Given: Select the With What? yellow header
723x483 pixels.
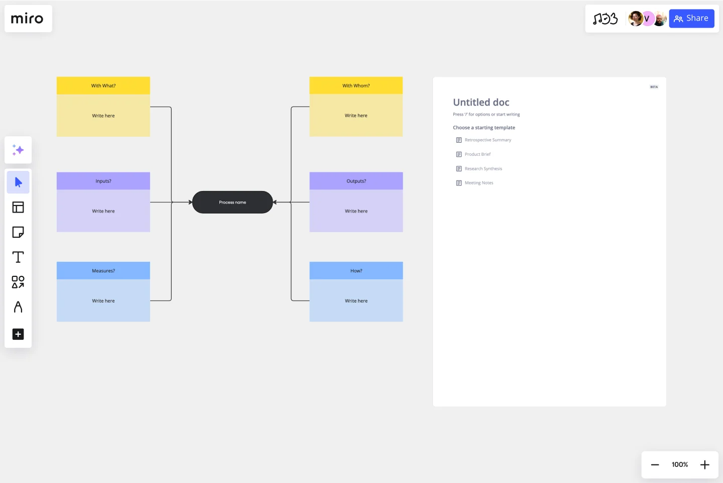Looking at the screenshot, I should pos(103,85).
